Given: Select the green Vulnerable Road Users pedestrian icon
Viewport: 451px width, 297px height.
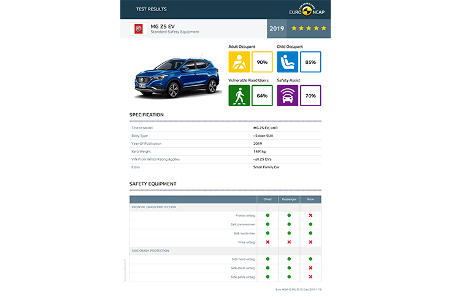Looking at the screenshot, I should pos(239,96).
